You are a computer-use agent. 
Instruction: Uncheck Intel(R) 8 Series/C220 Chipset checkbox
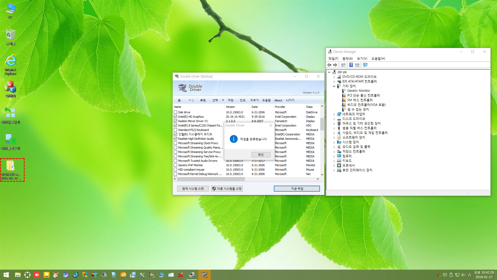click(176, 125)
